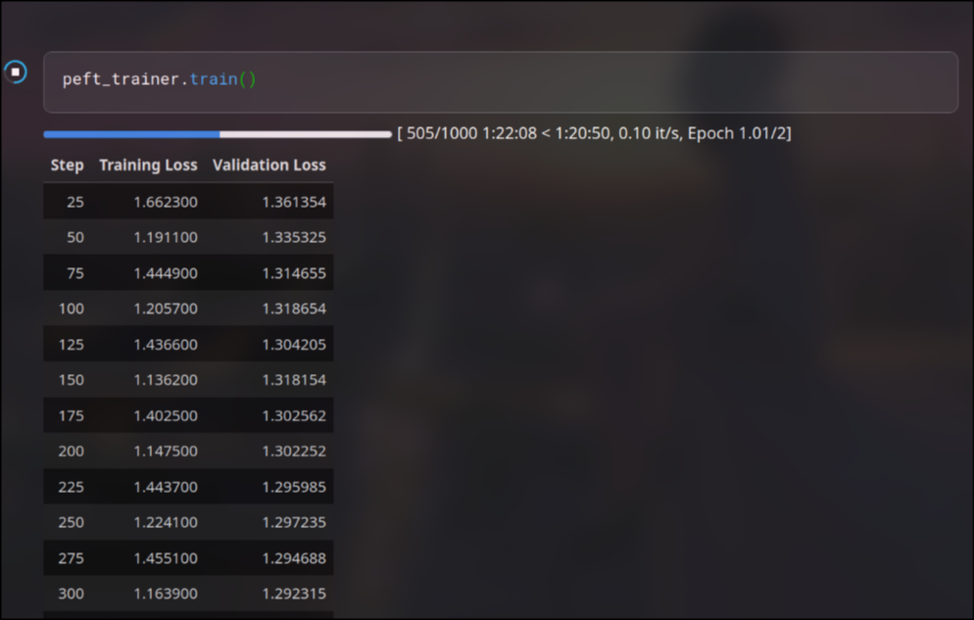Click training loss value 1.191100
974x620 pixels.
click(166, 237)
